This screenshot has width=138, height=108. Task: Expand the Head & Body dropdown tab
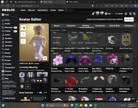[x=115, y=26]
